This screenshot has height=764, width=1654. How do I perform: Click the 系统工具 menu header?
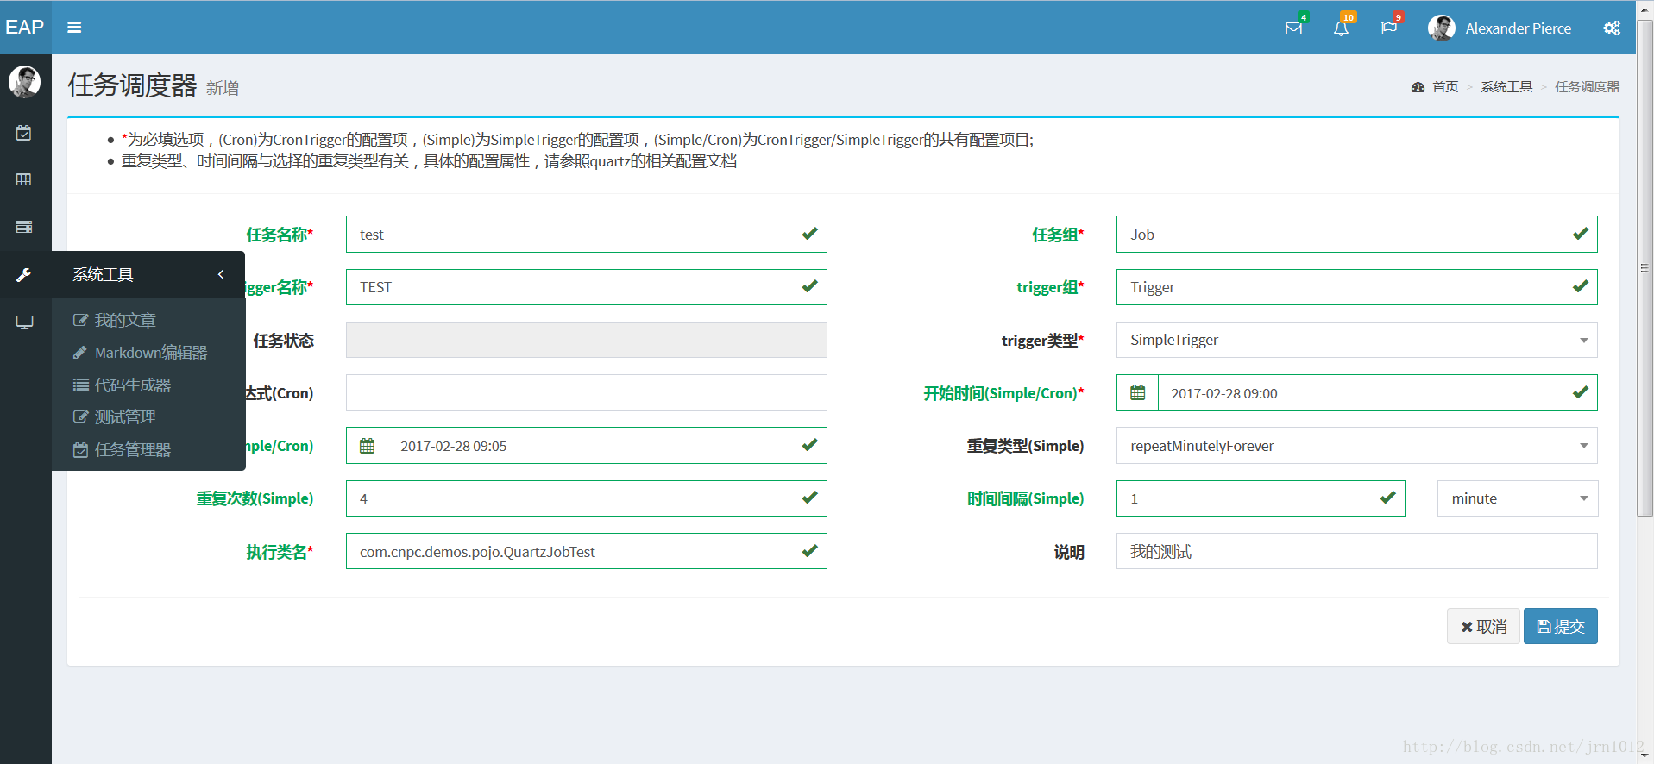[148, 274]
